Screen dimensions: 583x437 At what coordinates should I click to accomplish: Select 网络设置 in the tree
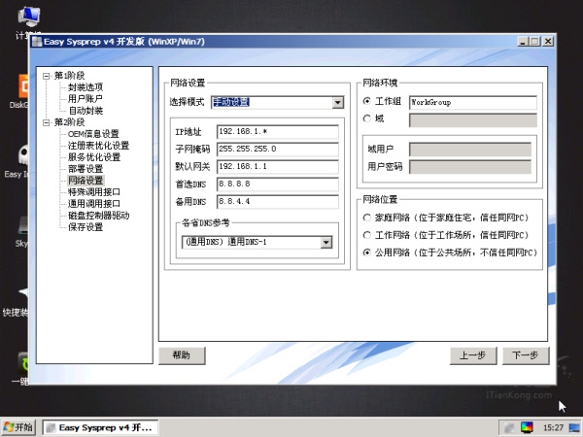pyautogui.click(x=86, y=181)
